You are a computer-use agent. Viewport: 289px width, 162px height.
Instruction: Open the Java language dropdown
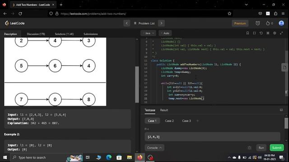(149, 33)
